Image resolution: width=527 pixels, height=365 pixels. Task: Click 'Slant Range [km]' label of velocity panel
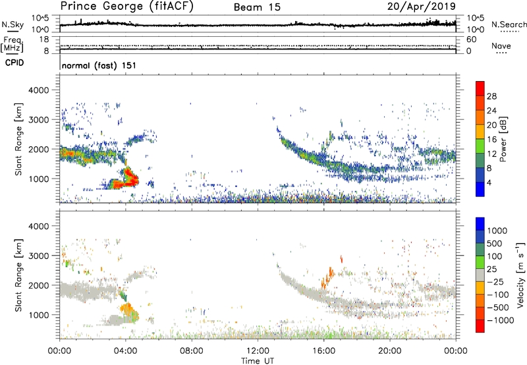click(x=18, y=275)
